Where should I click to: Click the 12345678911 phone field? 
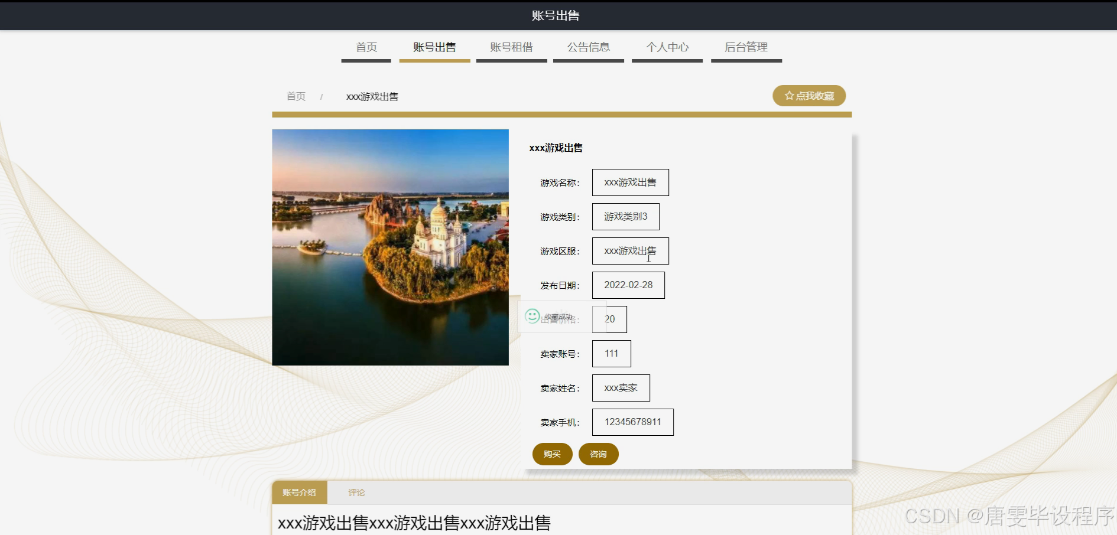pyautogui.click(x=633, y=422)
